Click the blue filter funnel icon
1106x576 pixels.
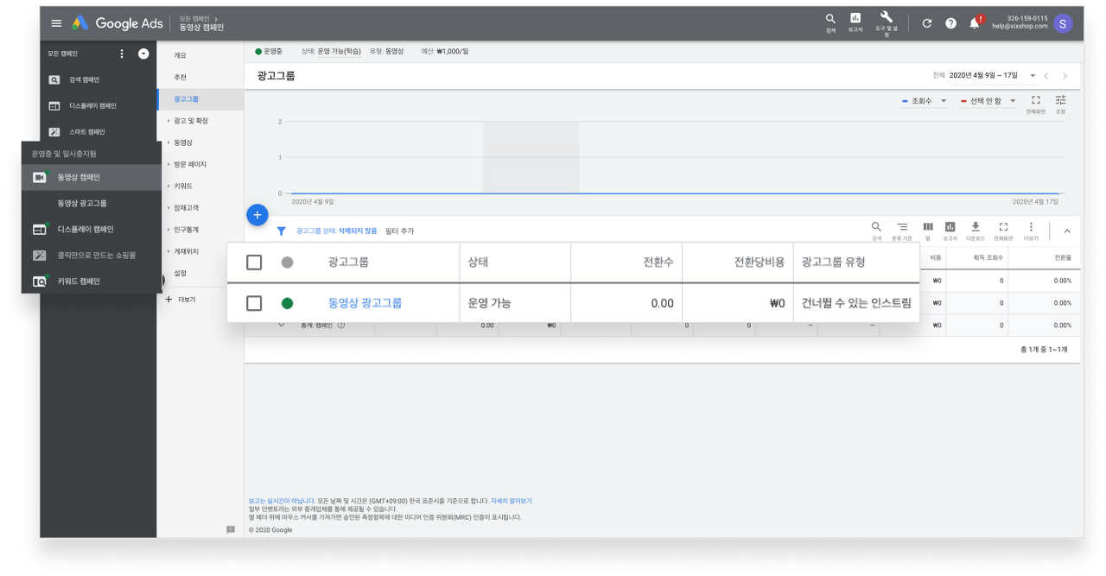click(281, 231)
